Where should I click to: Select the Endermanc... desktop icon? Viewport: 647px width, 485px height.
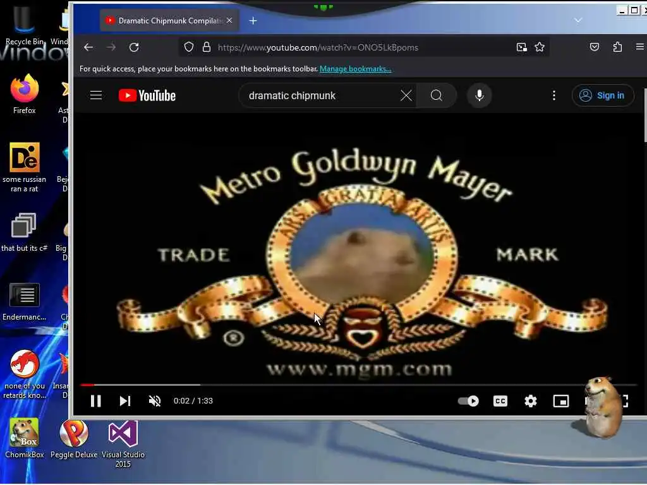click(x=24, y=302)
